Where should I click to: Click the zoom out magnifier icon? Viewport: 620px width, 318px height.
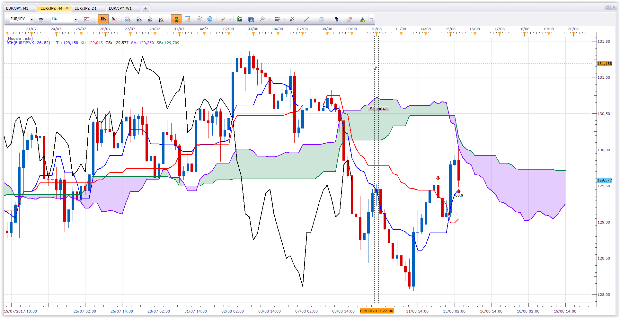pyautogui.click(x=139, y=19)
